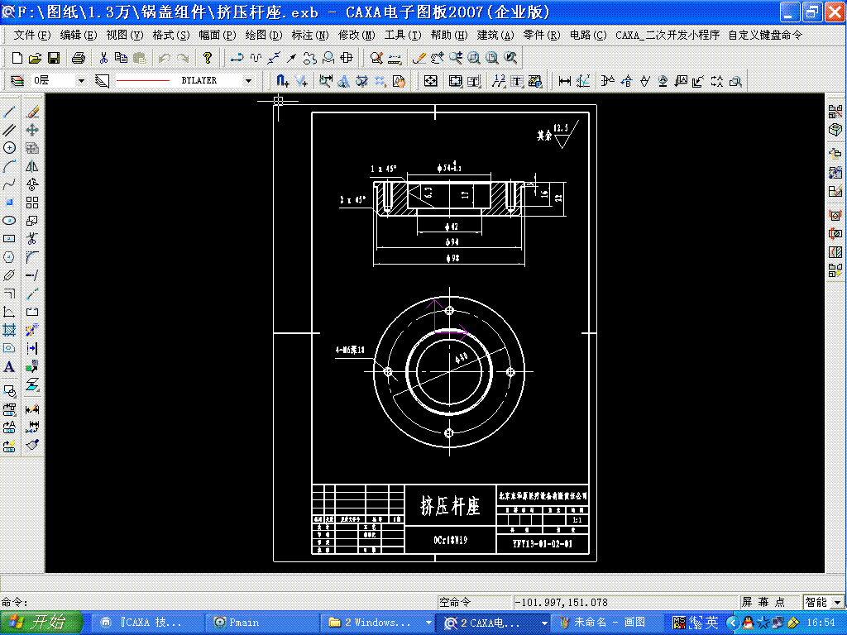The width and height of the screenshot is (847, 635).
Task: Open the 标注(N) menu
Action: click(310, 35)
